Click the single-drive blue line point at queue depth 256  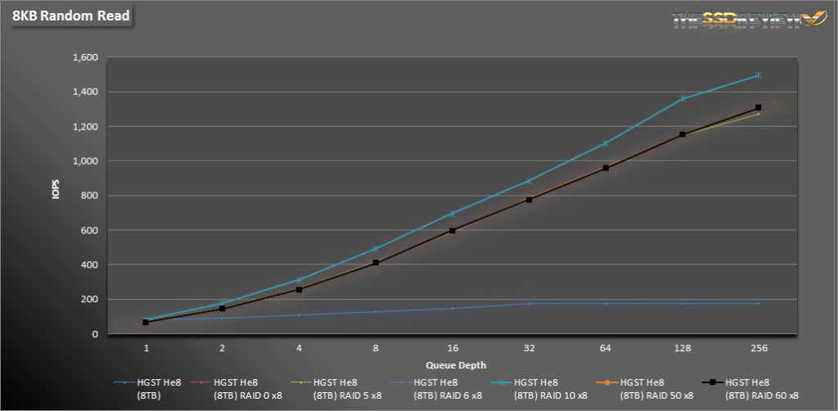click(x=758, y=304)
